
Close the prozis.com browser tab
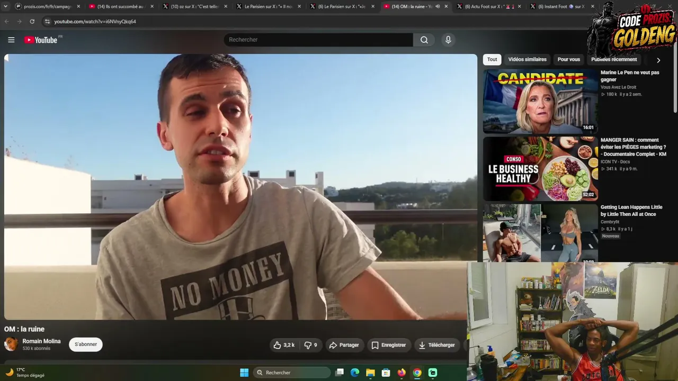[x=78, y=6]
